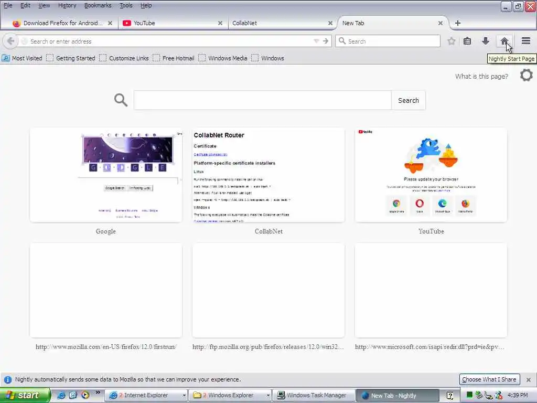Viewport: 537px width, 403px height.
Task: Open the microsoft.com redir tile
Action: [x=431, y=290]
